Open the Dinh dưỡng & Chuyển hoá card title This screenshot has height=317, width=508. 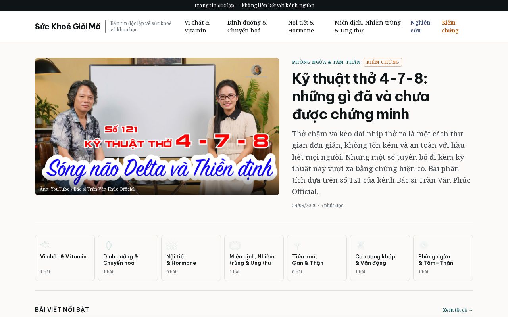pyautogui.click(x=121, y=260)
